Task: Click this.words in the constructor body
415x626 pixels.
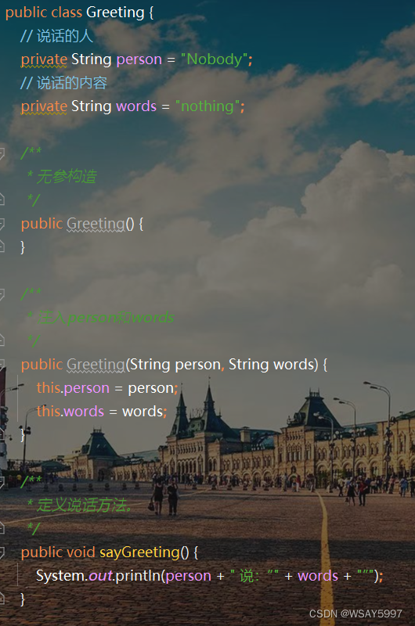Action: (70, 412)
